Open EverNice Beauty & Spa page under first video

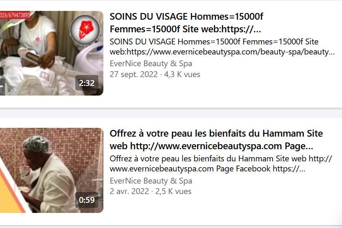click(x=151, y=64)
